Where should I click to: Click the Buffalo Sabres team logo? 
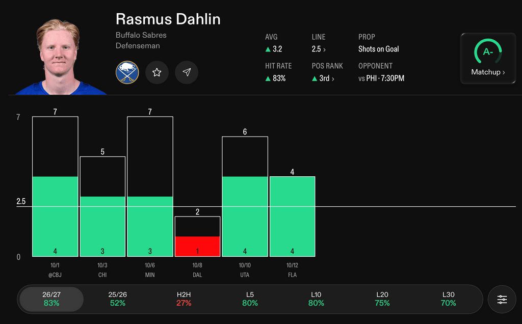coord(127,72)
